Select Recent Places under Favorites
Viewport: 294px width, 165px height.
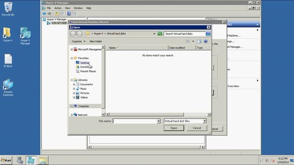pyautogui.click(x=88, y=71)
